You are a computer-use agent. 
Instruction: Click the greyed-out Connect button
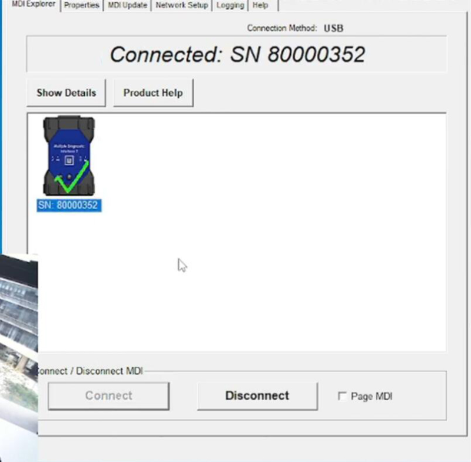click(x=109, y=396)
